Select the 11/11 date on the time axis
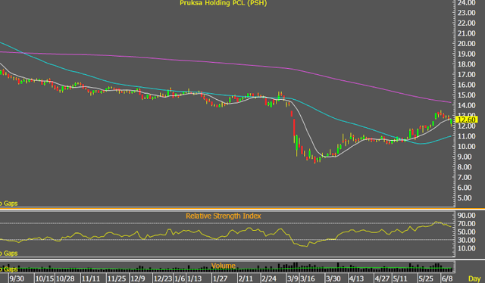 pos(91,278)
